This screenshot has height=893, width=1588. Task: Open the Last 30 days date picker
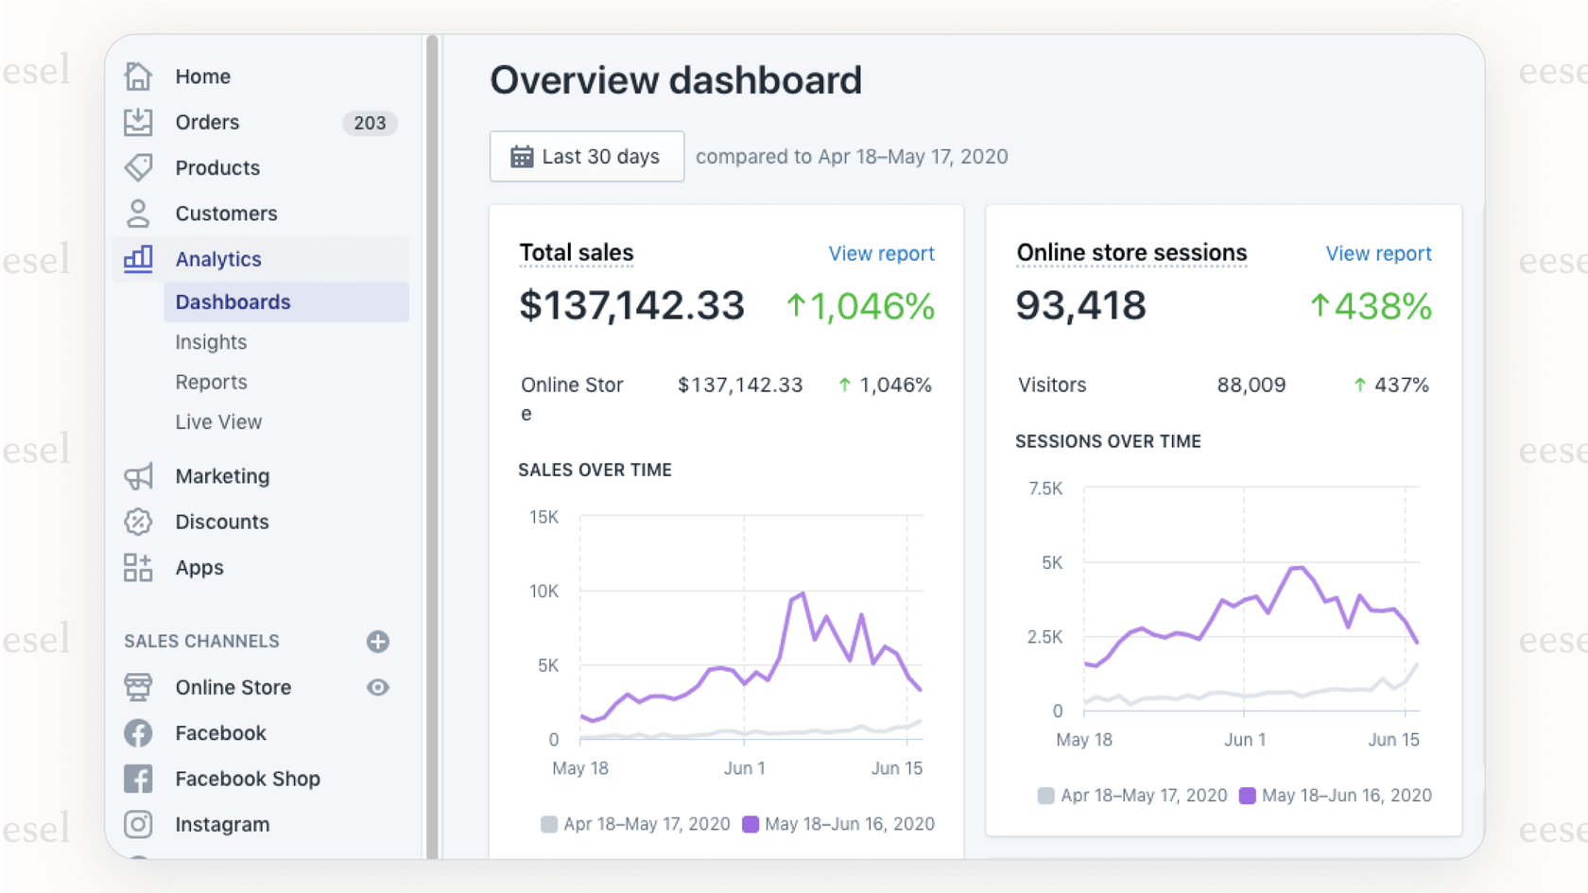(586, 156)
